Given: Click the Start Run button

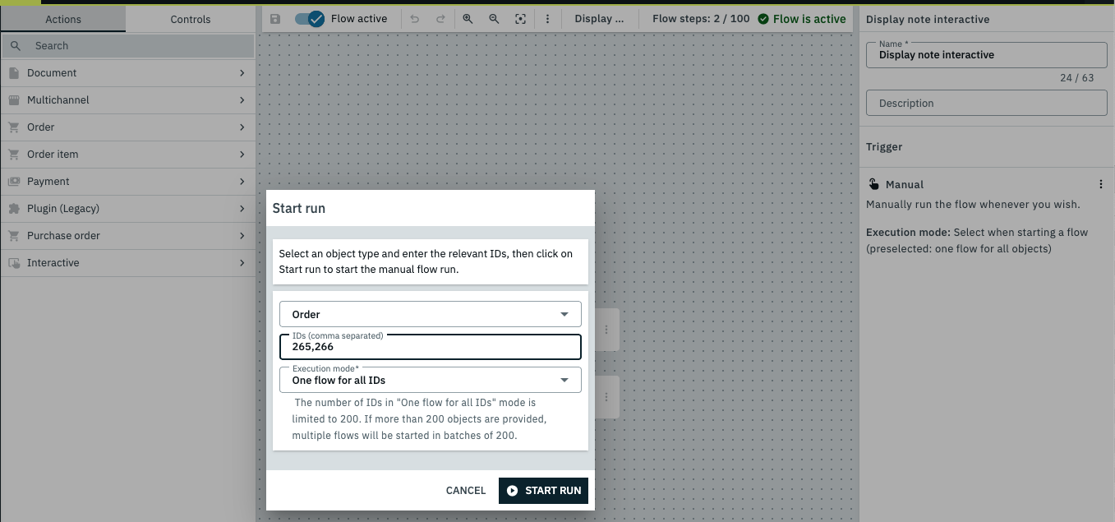Looking at the screenshot, I should tap(543, 491).
